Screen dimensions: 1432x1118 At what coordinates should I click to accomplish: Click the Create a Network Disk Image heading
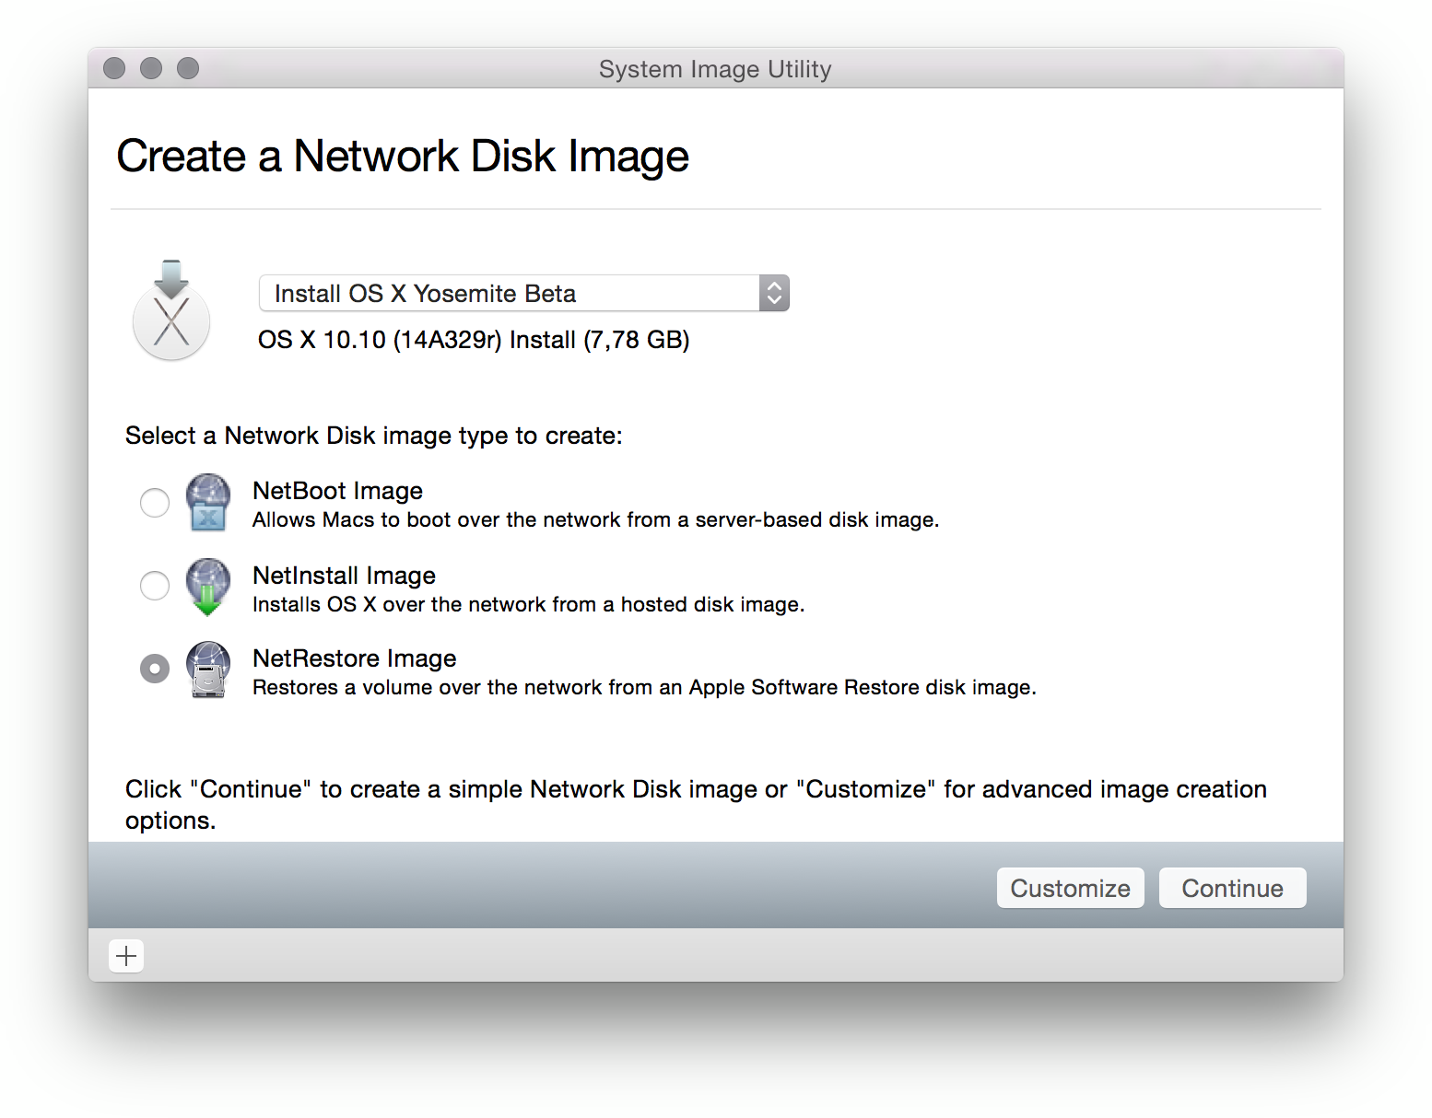click(x=403, y=156)
